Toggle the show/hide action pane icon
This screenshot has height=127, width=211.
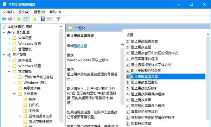coord(49,19)
